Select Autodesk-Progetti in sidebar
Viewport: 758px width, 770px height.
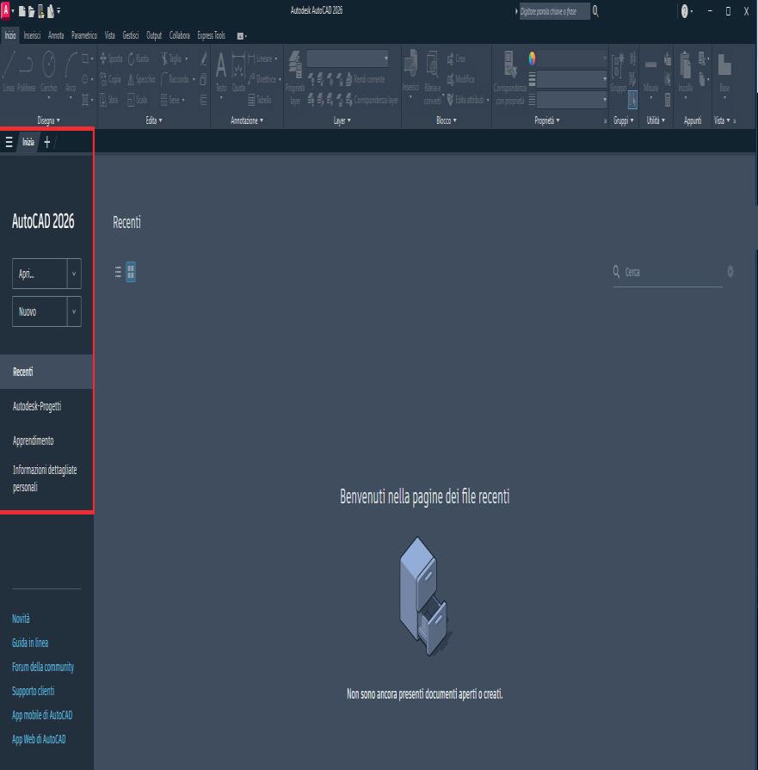coord(37,406)
